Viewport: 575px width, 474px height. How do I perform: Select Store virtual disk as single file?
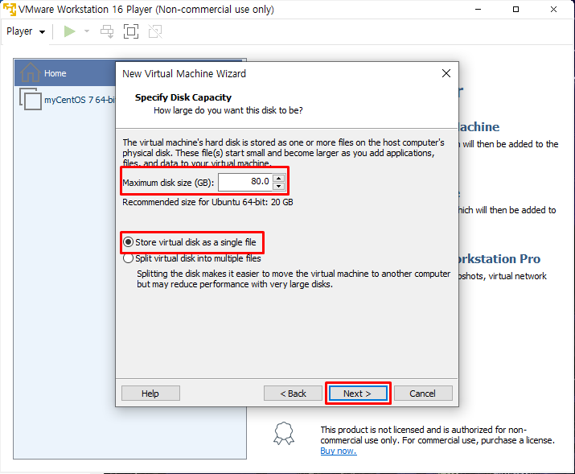pyautogui.click(x=190, y=242)
